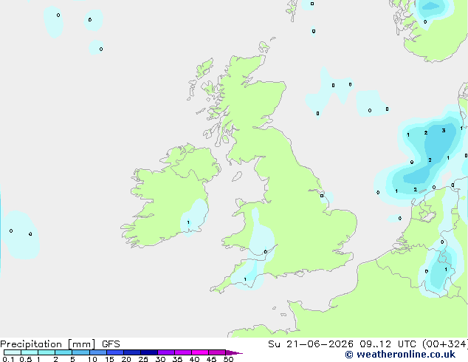Select the '1' value over southeast Ireland
The image size is (468, 362).
coord(188,222)
